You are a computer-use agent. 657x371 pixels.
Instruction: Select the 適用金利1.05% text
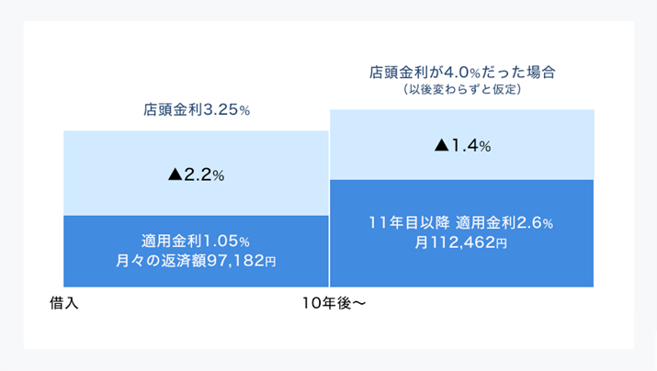(x=197, y=242)
